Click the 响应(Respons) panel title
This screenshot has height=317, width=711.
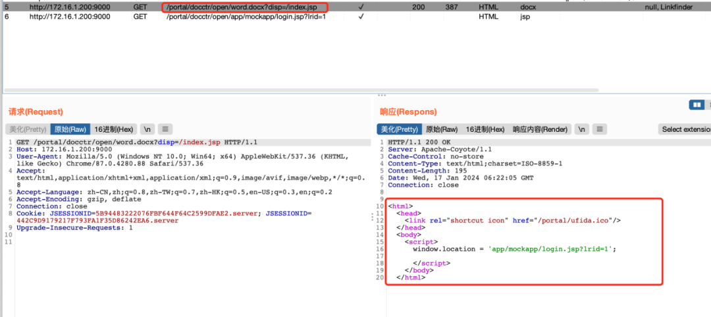point(408,112)
